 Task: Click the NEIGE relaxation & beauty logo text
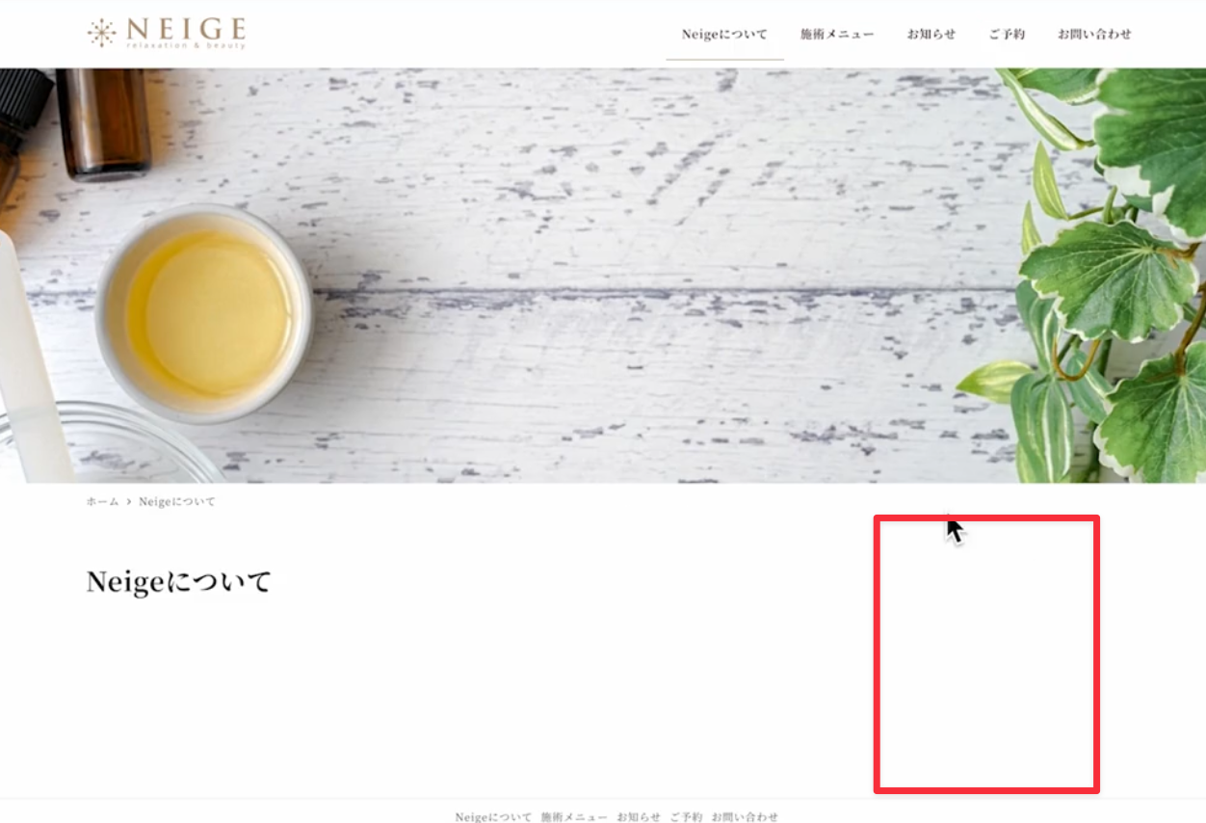(186, 33)
